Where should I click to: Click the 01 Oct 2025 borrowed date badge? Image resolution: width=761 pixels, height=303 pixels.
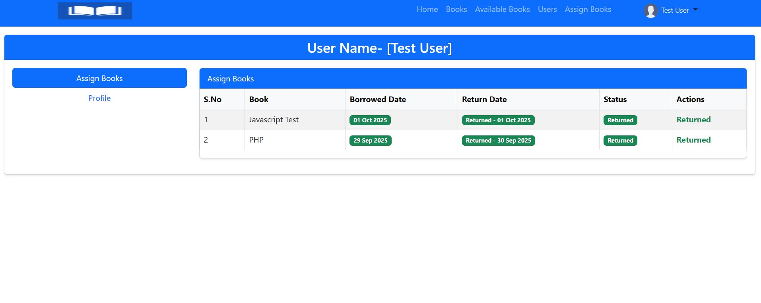point(370,120)
